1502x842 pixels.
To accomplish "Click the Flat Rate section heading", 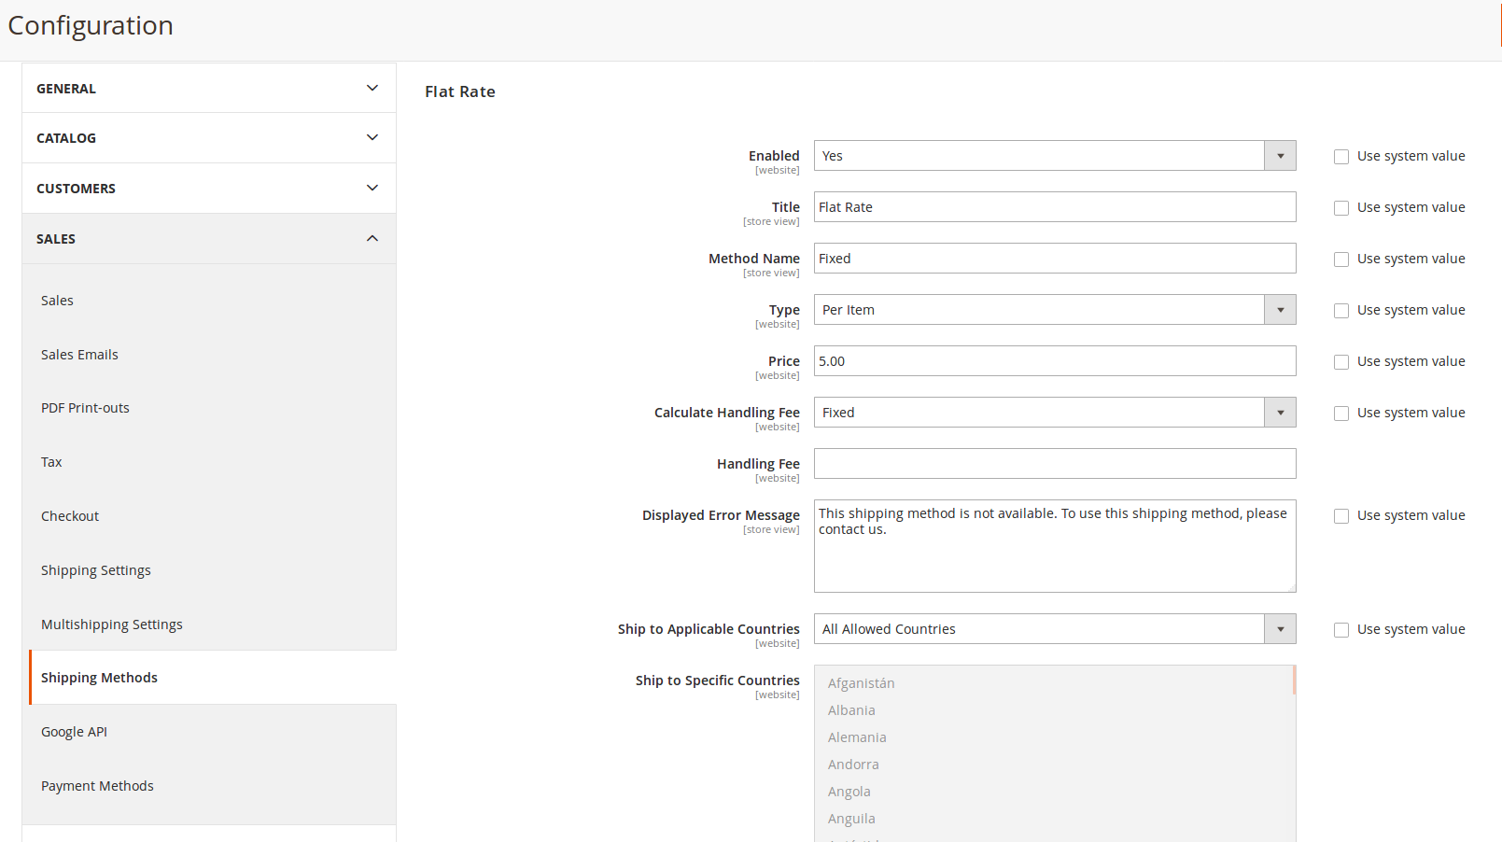I will pyautogui.click(x=460, y=91).
